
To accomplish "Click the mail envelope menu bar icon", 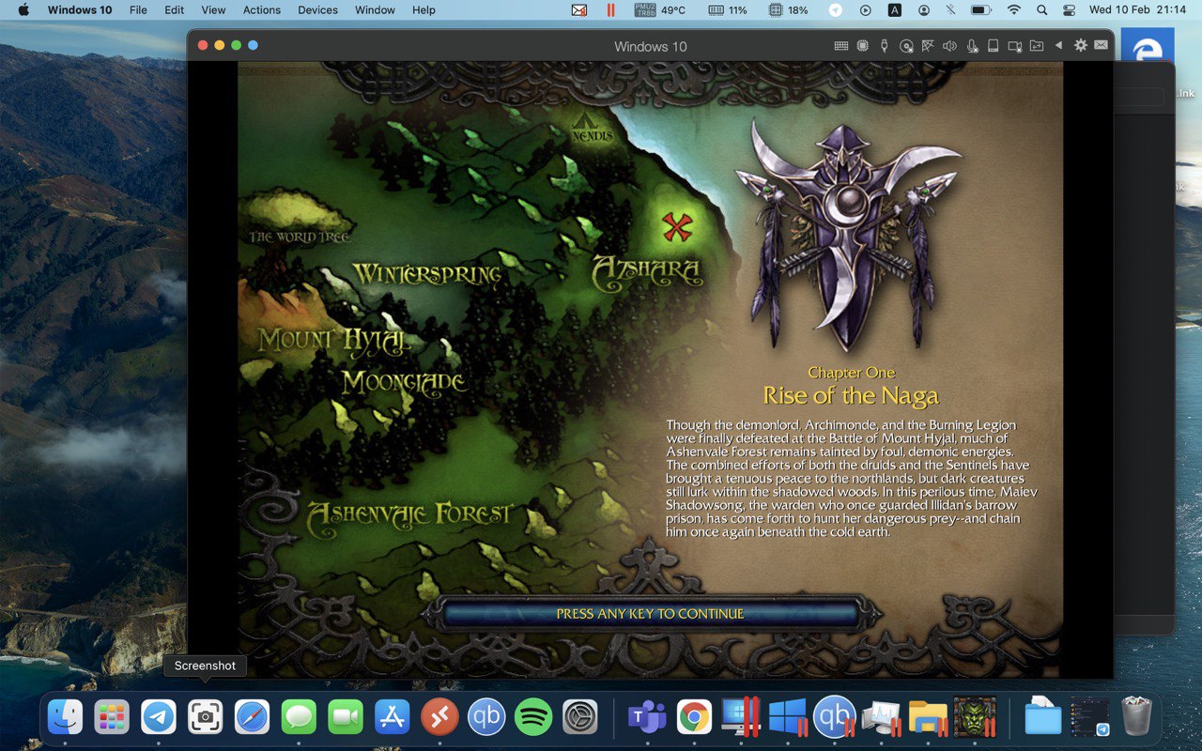I will pyautogui.click(x=579, y=10).
